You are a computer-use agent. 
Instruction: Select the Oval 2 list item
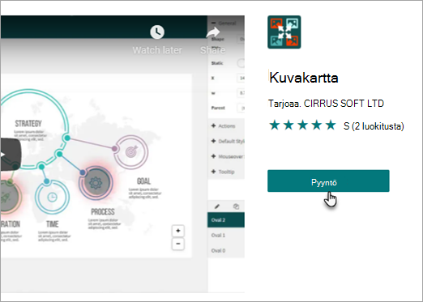[x=226, y=220]
